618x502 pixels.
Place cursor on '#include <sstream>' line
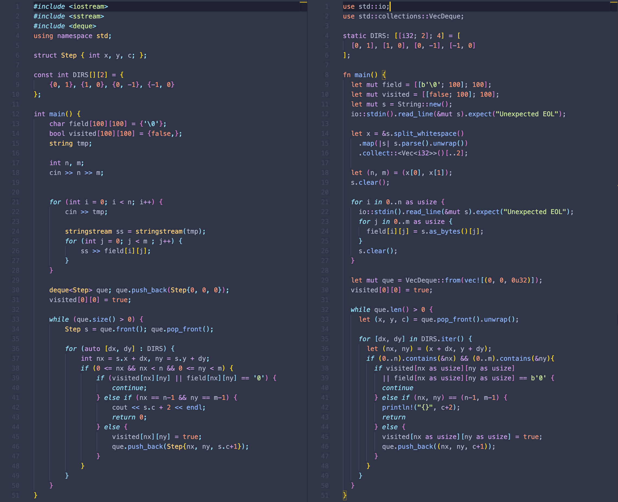[x=69, y=16]
